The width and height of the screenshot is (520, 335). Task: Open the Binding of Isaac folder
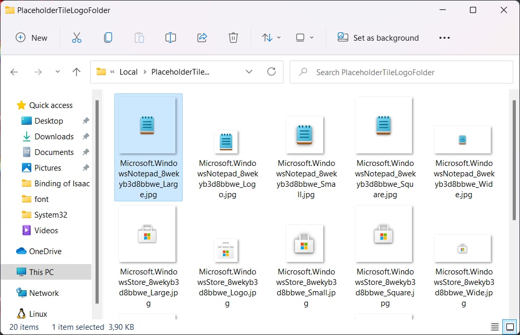click(x=56, y=184)
